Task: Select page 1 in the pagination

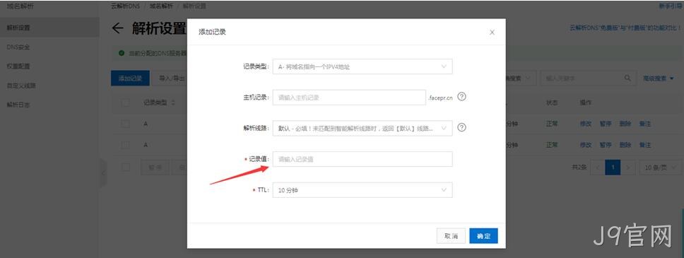Action: pos(613,168)
